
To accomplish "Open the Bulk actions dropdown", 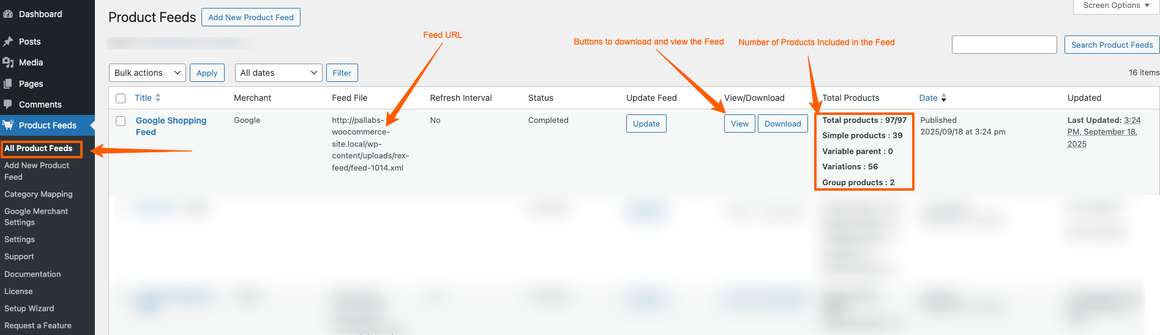I will pyautogui.click(x=148, y=73).
